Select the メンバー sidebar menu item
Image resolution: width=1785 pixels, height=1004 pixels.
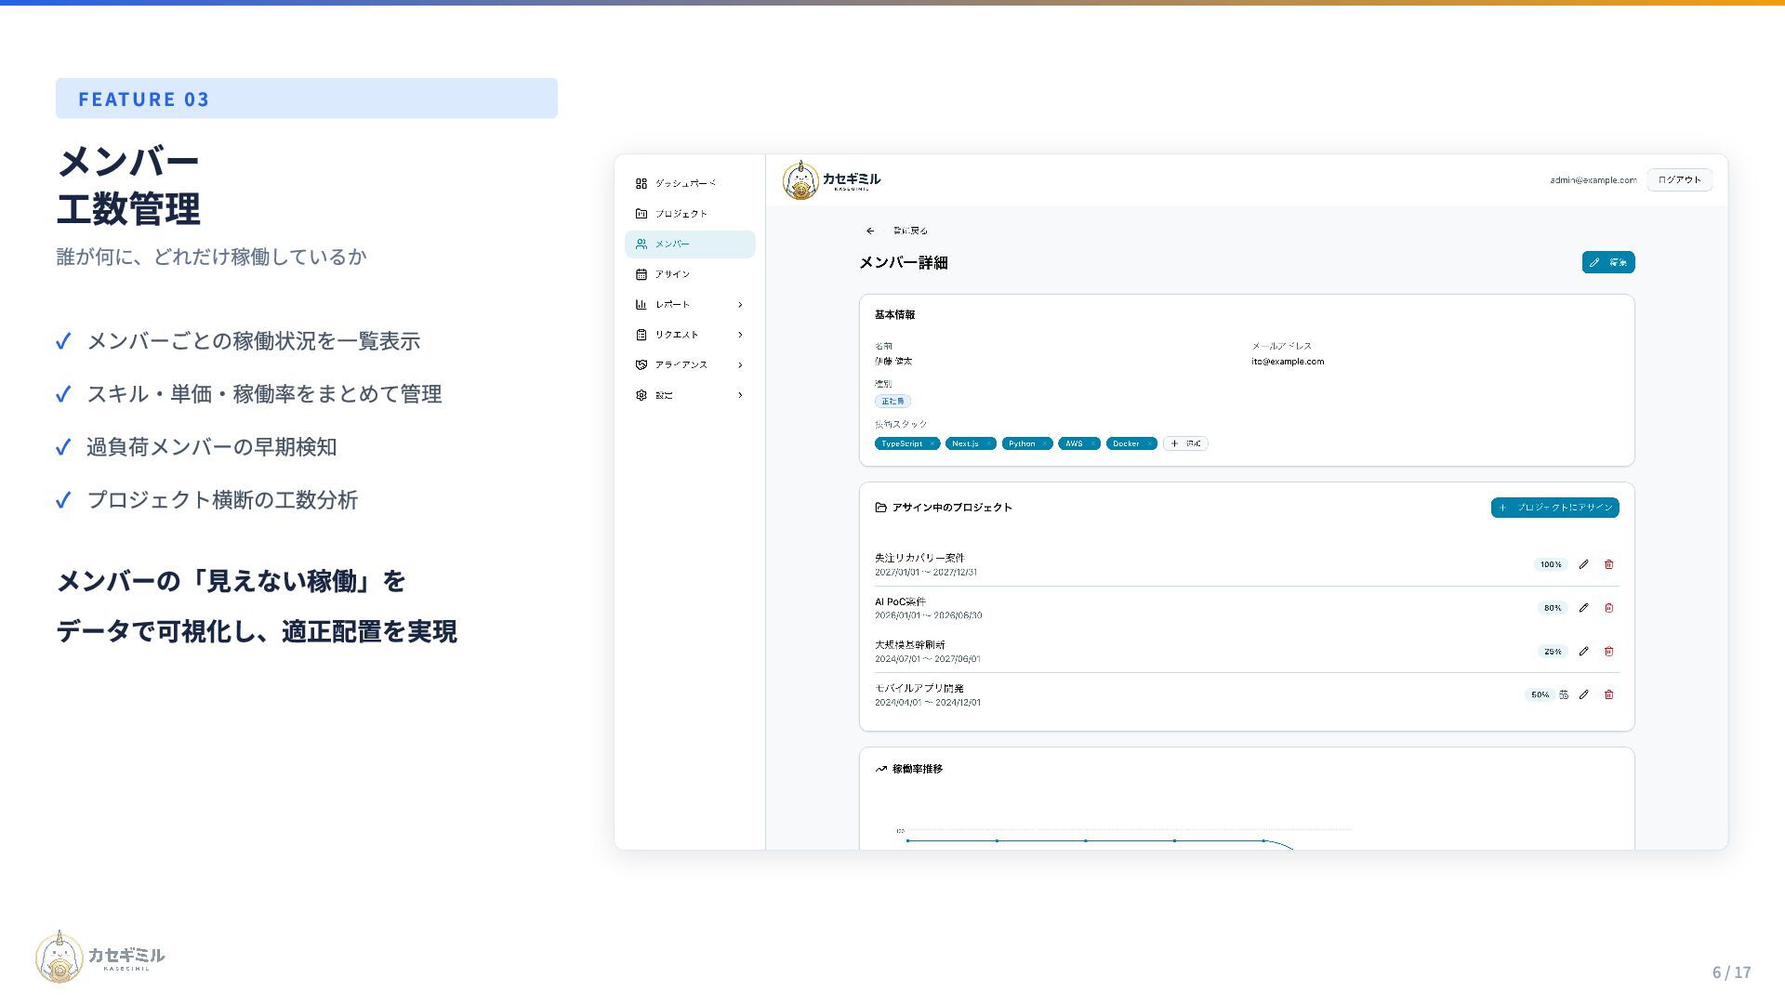[690, 244]
